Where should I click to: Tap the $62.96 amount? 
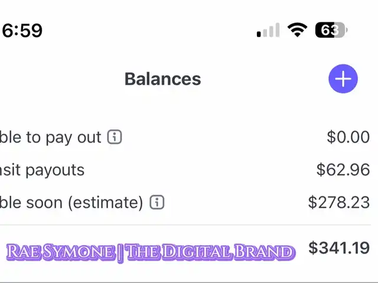tap(343, 169)
